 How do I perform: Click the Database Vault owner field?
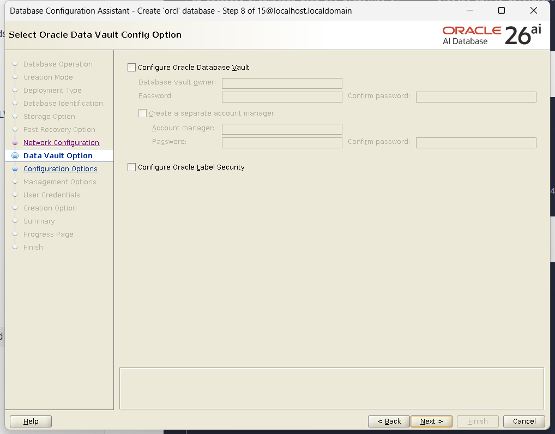pyautogui.click(x=282, y=83)
